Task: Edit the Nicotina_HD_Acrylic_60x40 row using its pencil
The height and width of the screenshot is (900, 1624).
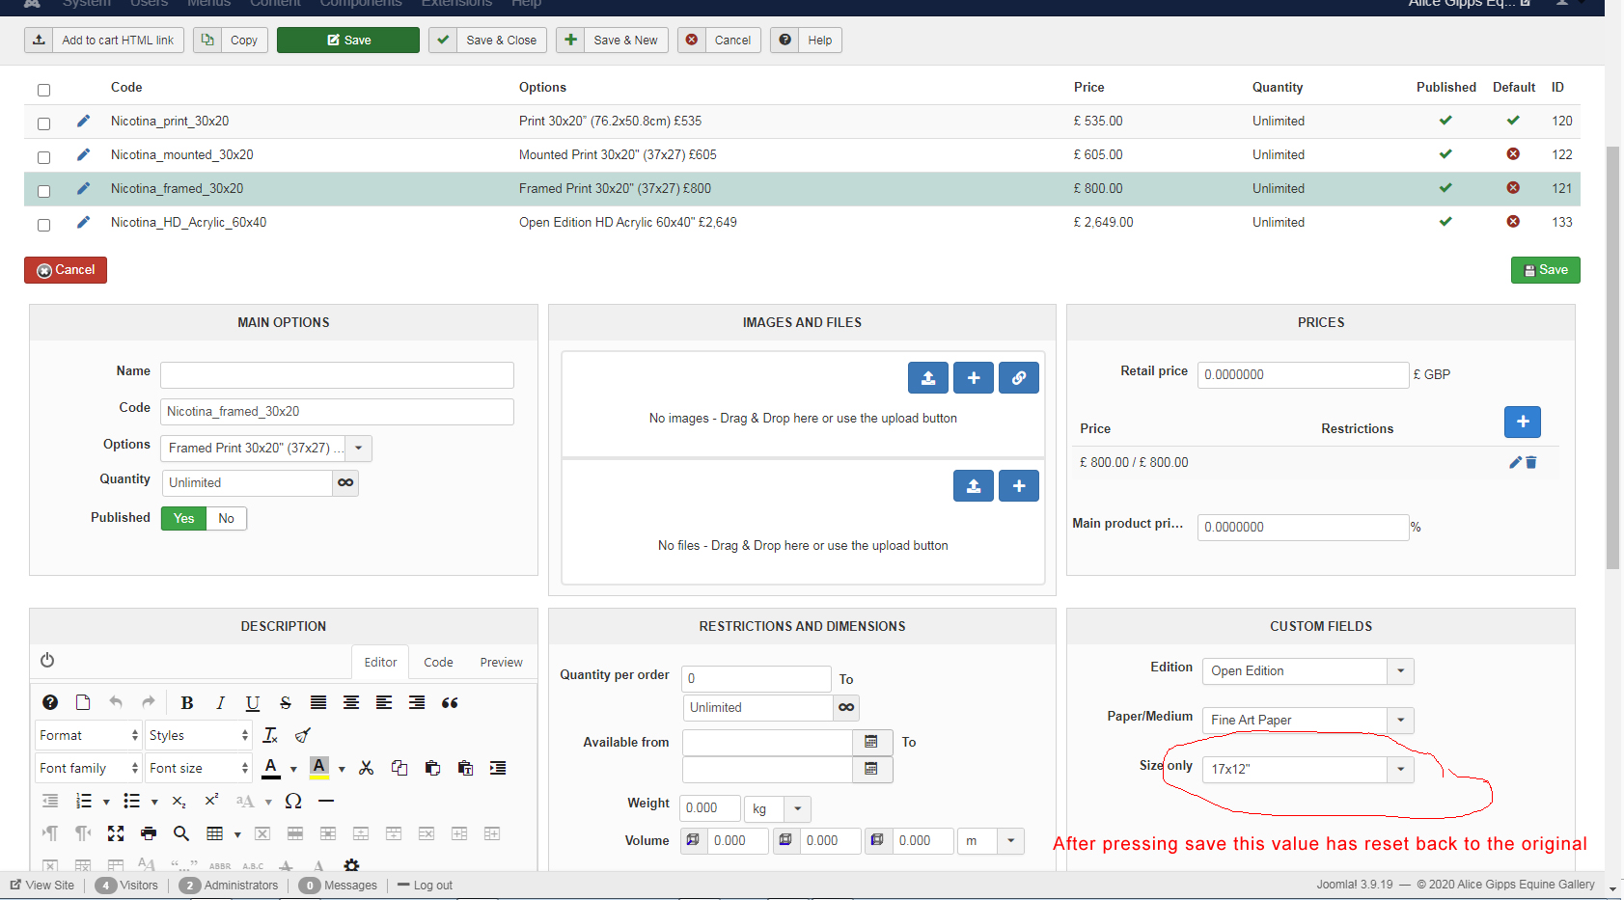Action: point(83,222)
